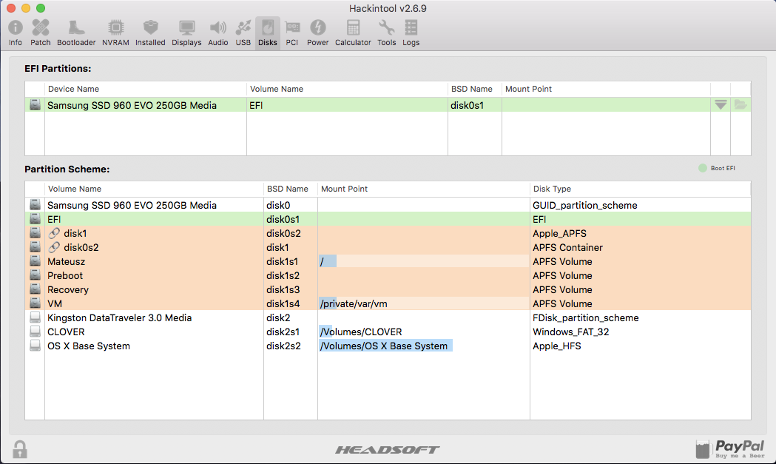Sort by BSD Name in Partition Scheme

(288, 189)
